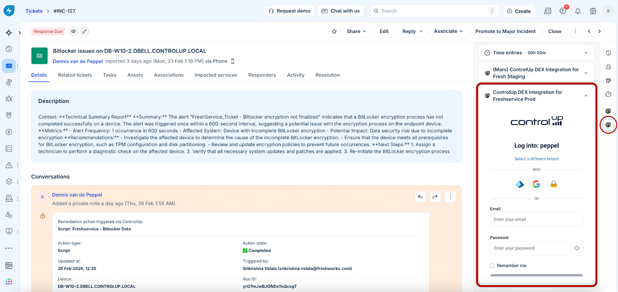This screenshot has width=618, height=292.
Task: Click reply arrow on Dennis's private note
Action: (420, 197)
